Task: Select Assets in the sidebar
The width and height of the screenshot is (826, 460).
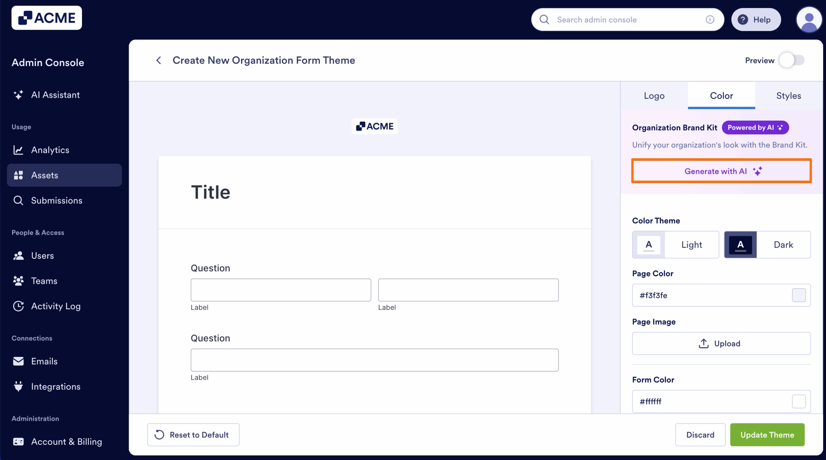Action: pos(44,175)
